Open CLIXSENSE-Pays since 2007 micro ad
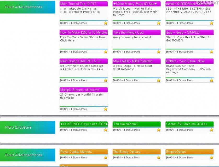 [84, 124]
